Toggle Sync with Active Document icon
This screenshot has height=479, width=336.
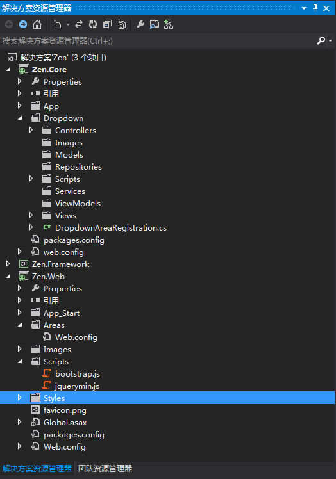pos(79,24)
